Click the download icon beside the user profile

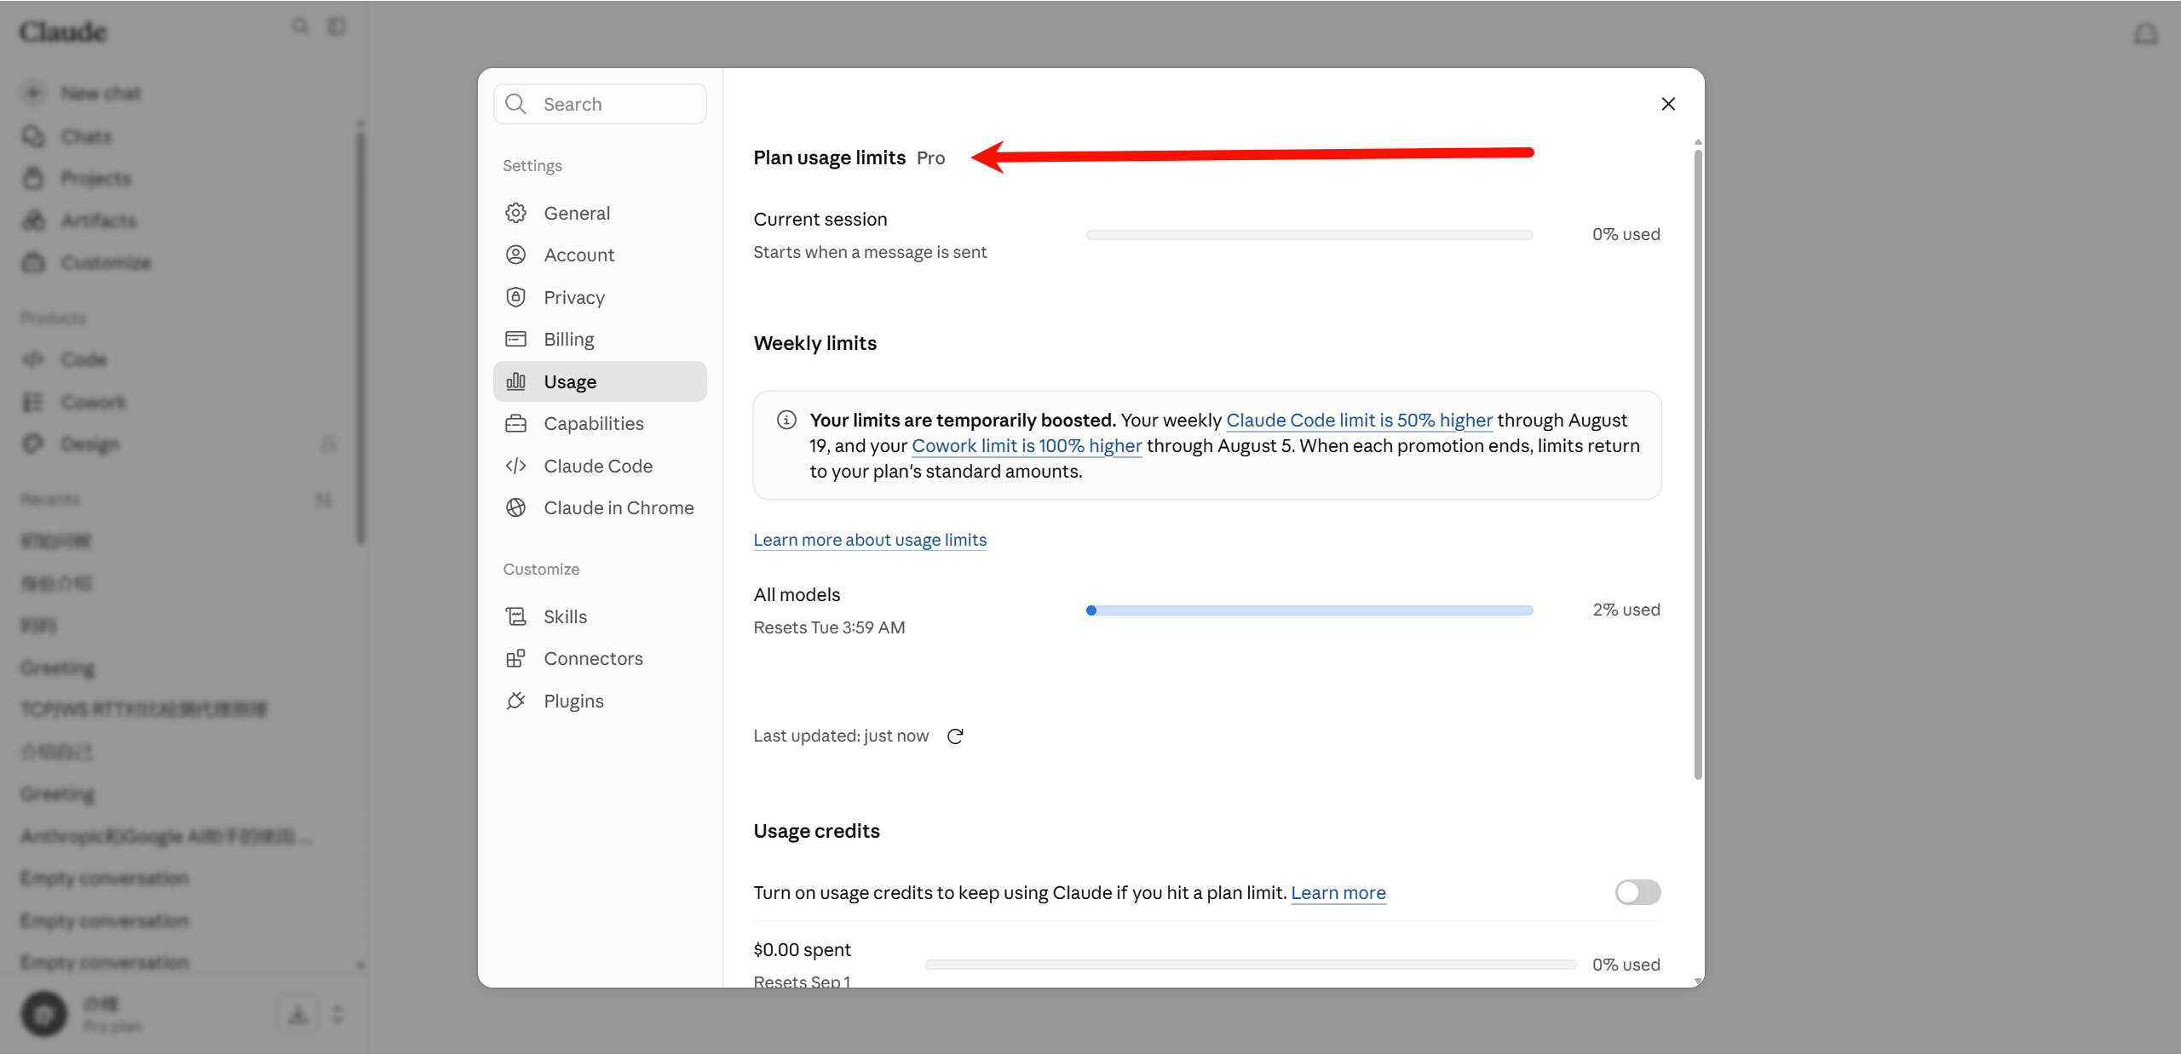(298, 1014)
